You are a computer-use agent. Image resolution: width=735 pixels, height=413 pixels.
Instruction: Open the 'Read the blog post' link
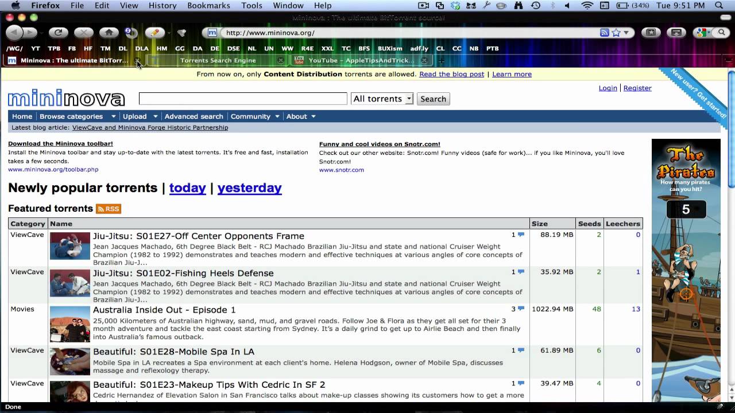point(451,74)
